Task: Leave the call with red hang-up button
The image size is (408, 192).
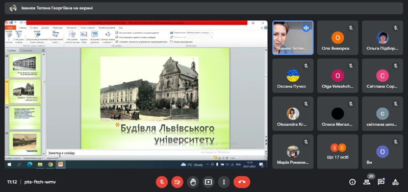Action: (242, 182)
